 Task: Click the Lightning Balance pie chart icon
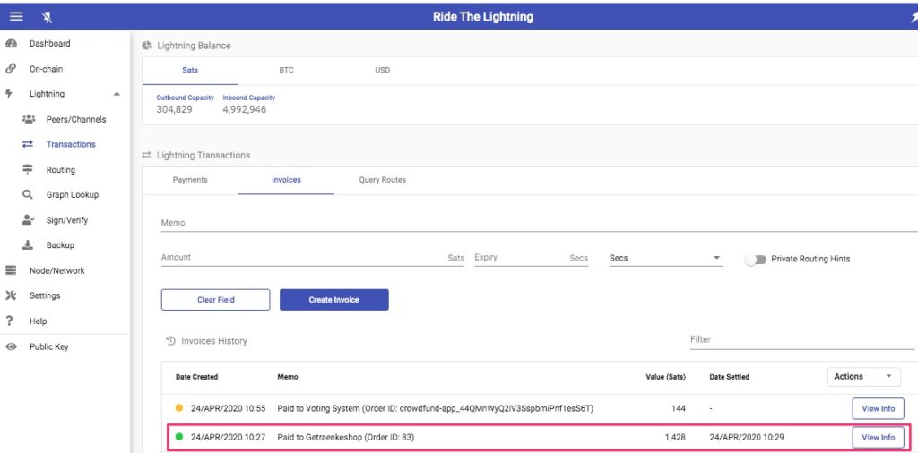[x=147, y=46]
